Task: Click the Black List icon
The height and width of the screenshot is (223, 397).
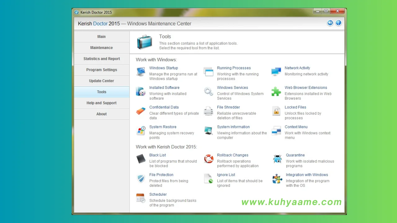Action: point(141,159)
